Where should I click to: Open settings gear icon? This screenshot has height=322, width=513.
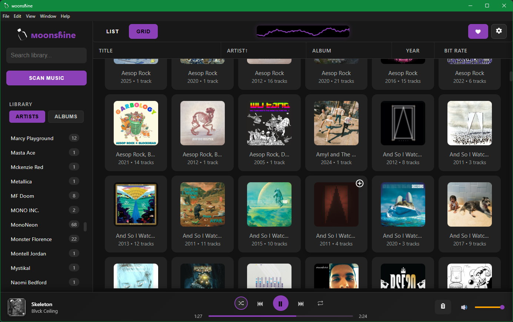tap(499, 31)
